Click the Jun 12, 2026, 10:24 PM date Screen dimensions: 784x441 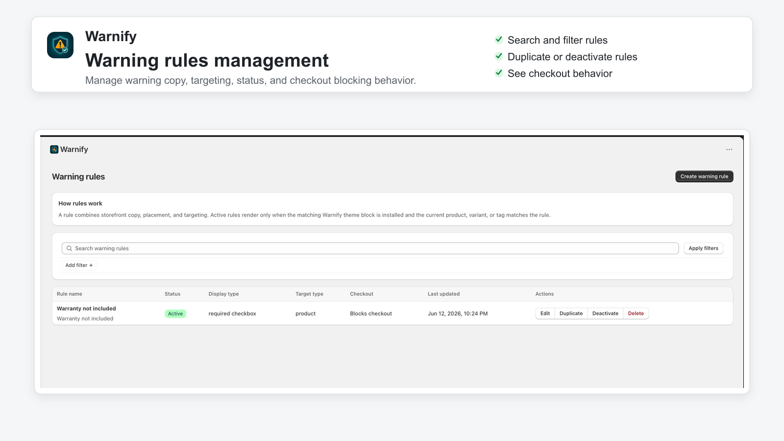coord(458,314)
